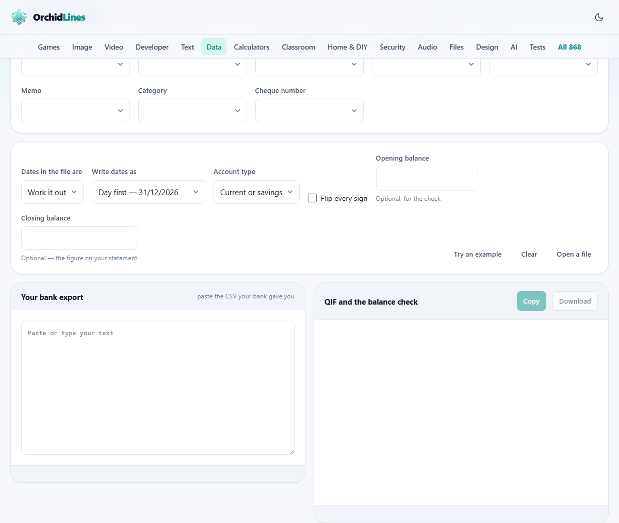Image resolution: width=619 pixels, height=523 pixels.
Task: Open the Image category tab
Action: point(82,47)
